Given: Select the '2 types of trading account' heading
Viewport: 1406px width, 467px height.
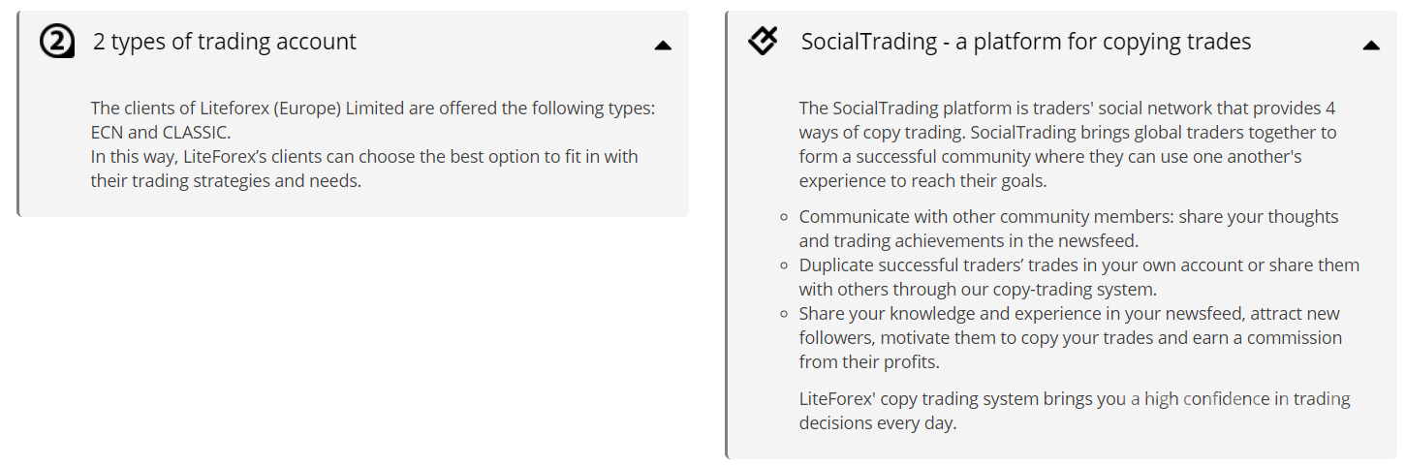Looking at the screenshot, I should click(x=224, y=42).
